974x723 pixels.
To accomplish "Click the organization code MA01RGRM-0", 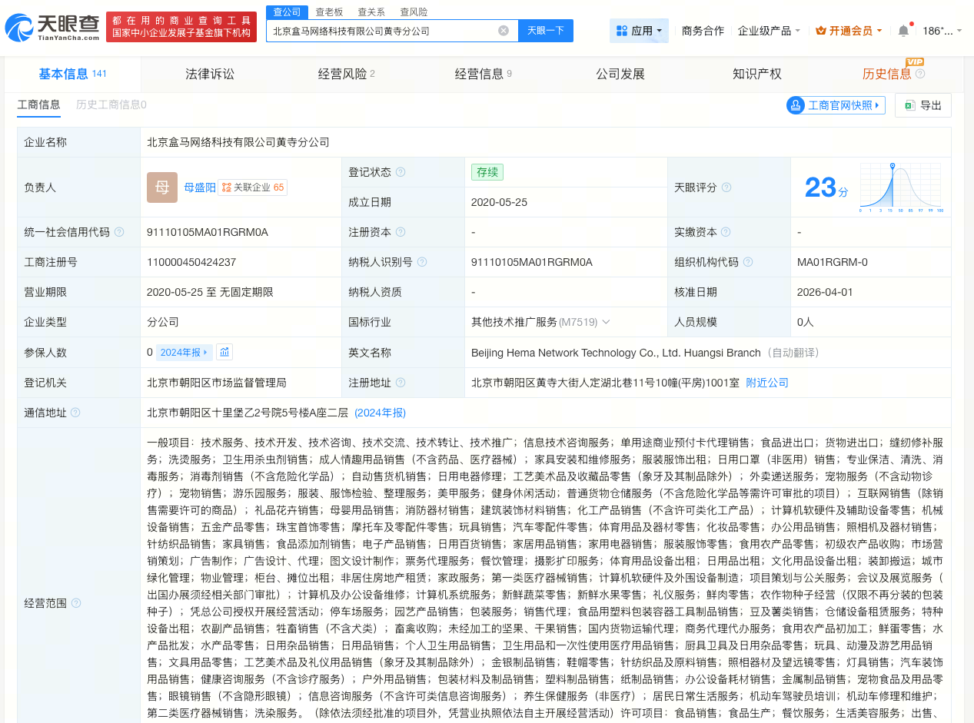I will pyautogui.click(x=833, y=262).
